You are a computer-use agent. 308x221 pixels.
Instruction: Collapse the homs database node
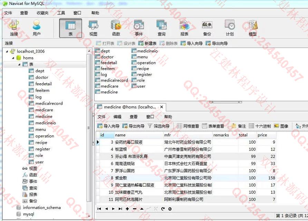tap(13, 58)
